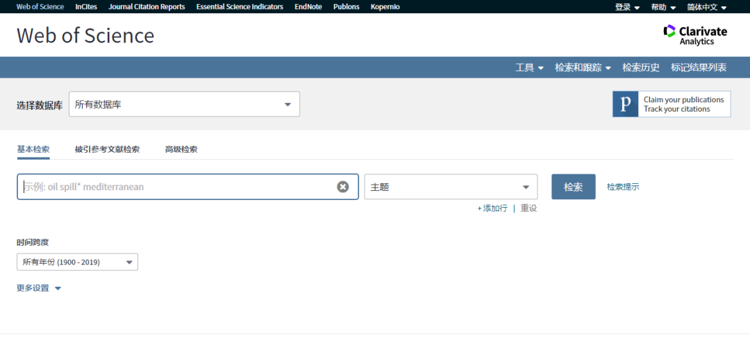Expand 更多设置 more settings
Screen dimensions: 750x359
[x=39, y=288]
